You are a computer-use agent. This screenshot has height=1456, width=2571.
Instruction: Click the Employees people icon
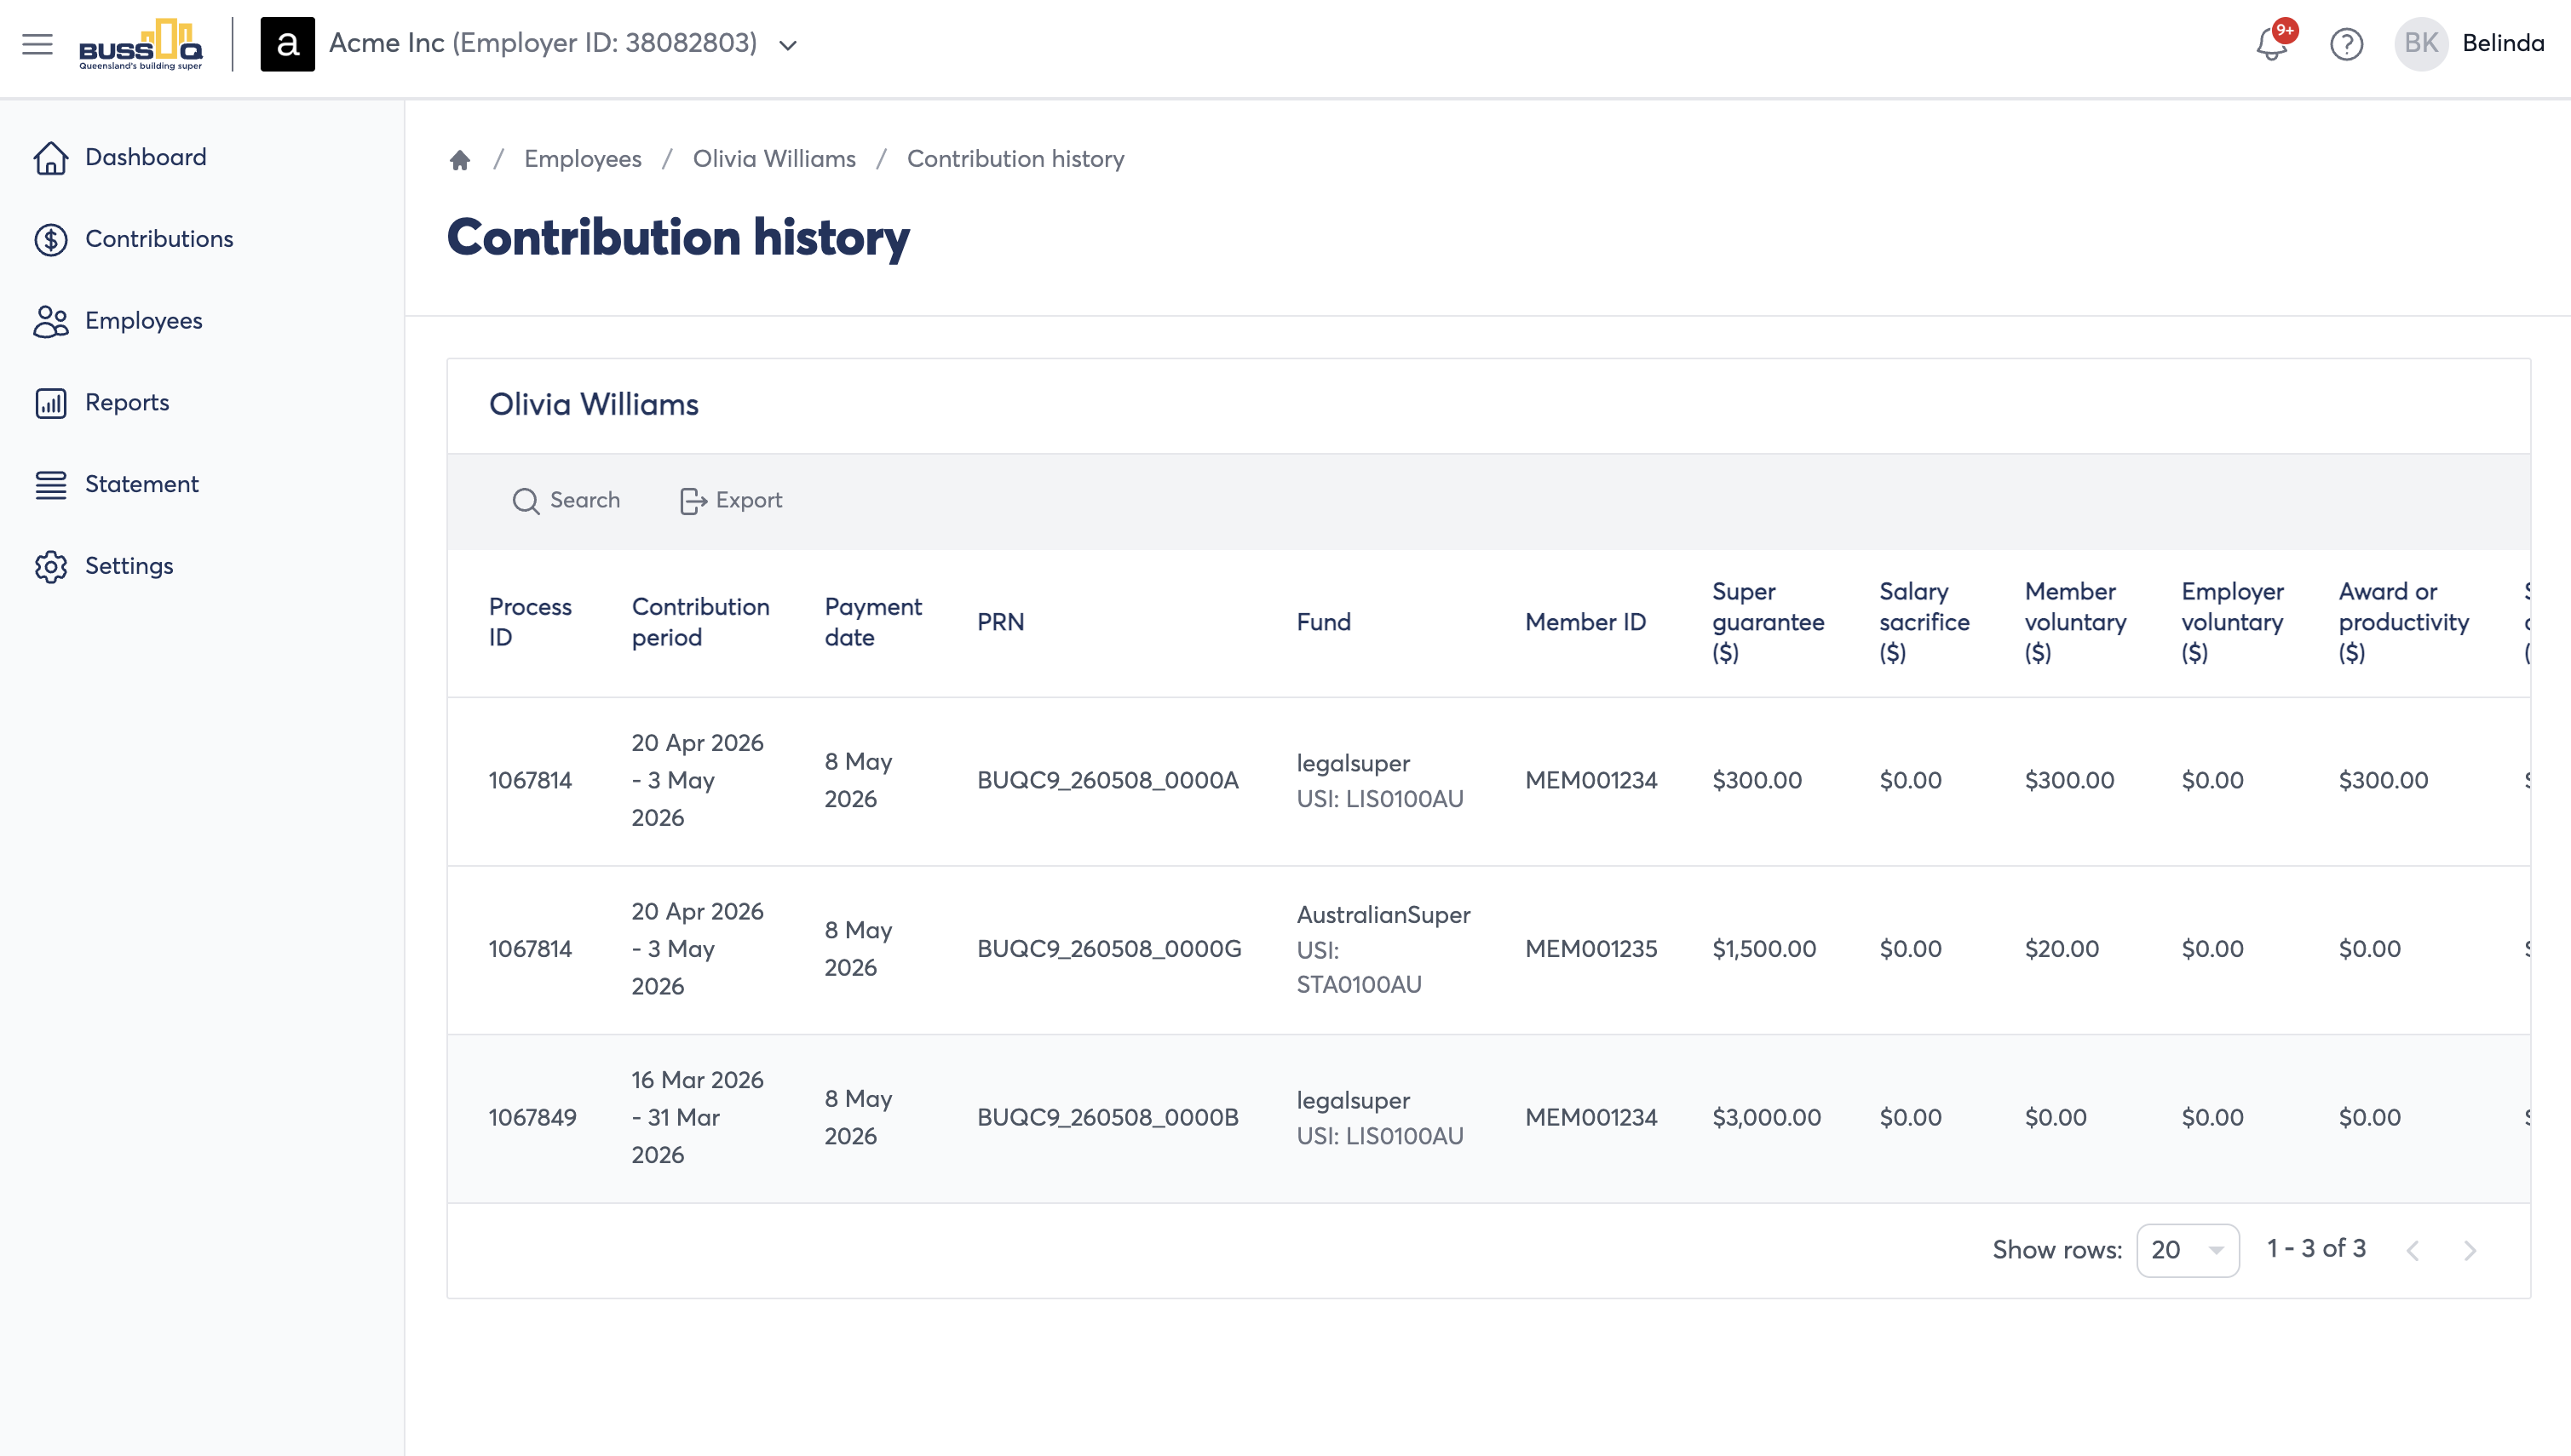coord(51,321)
